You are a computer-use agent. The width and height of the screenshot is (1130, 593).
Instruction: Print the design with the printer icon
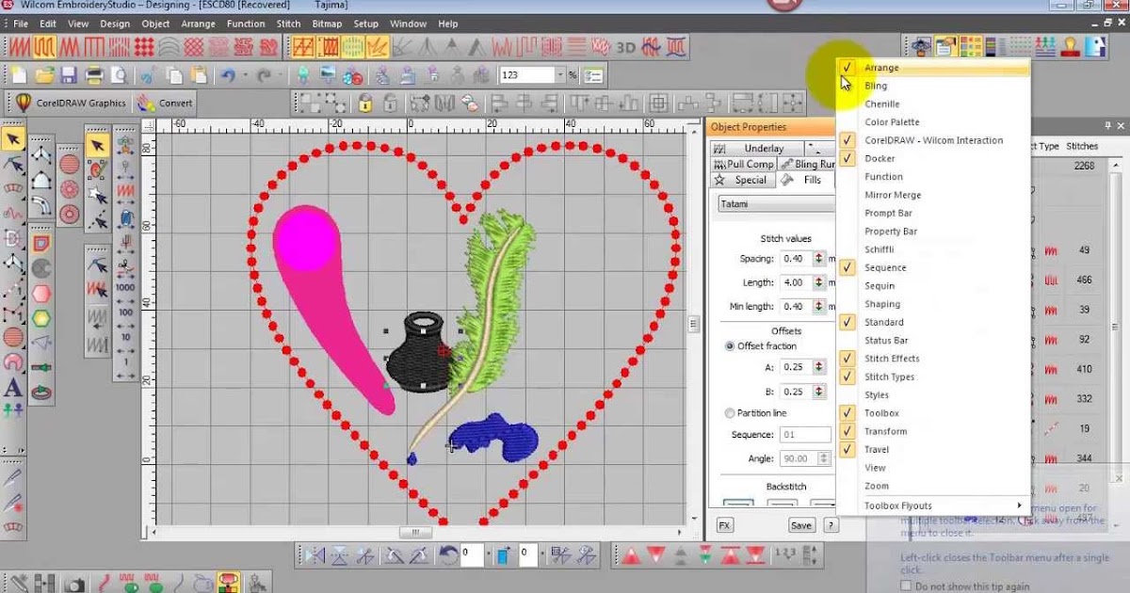coord(94,75)
